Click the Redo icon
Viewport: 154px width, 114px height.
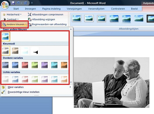[25, 3]
